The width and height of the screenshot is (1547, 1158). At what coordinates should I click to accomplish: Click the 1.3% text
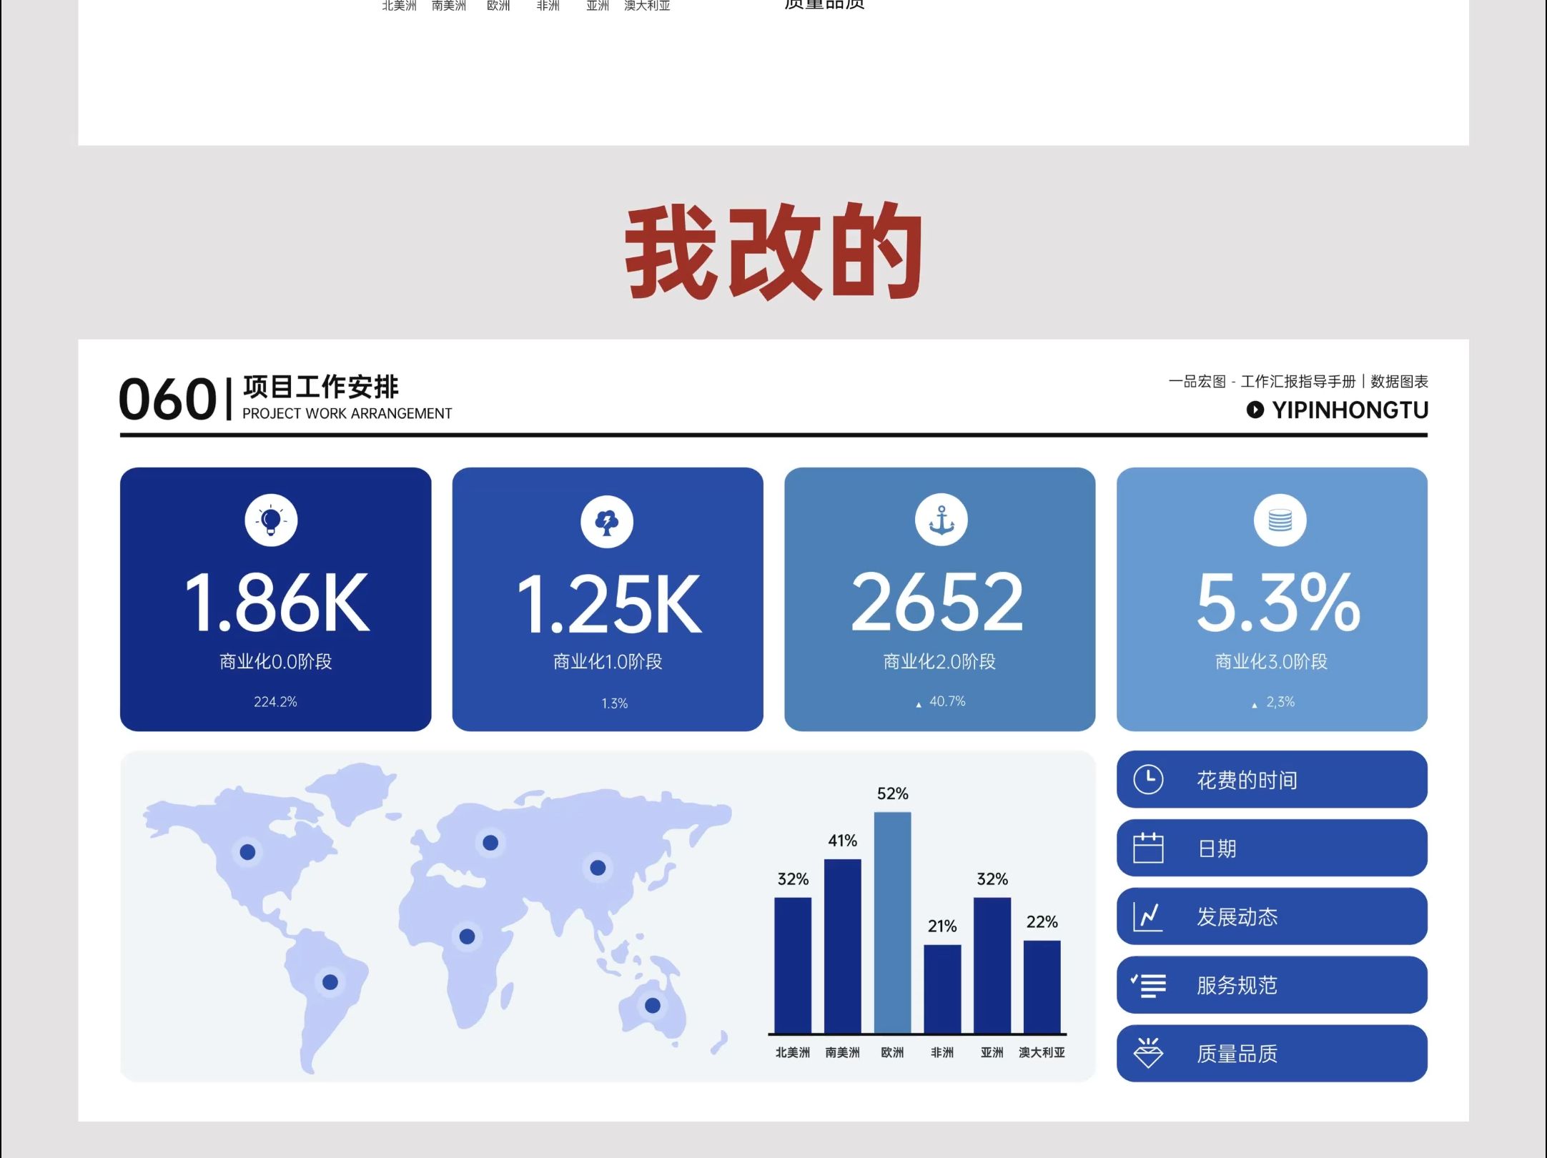click(x=615, y=703)
